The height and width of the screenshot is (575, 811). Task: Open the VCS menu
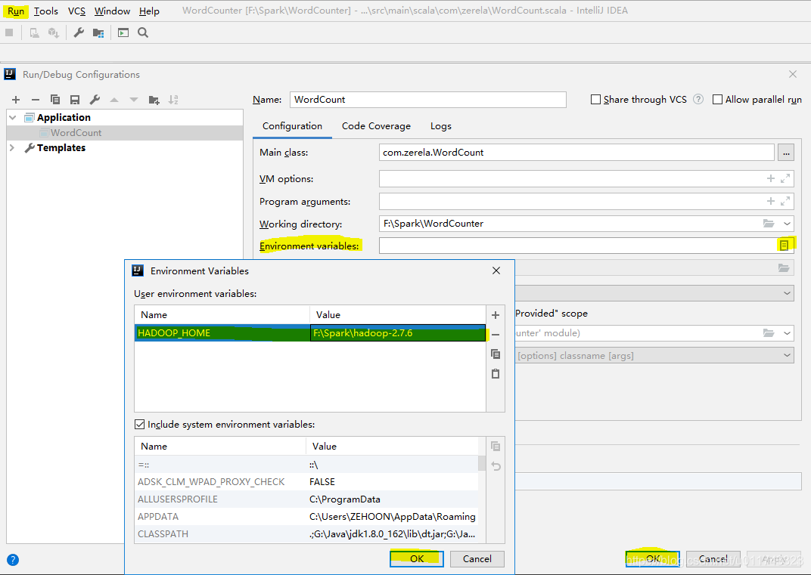coord(76,11)
